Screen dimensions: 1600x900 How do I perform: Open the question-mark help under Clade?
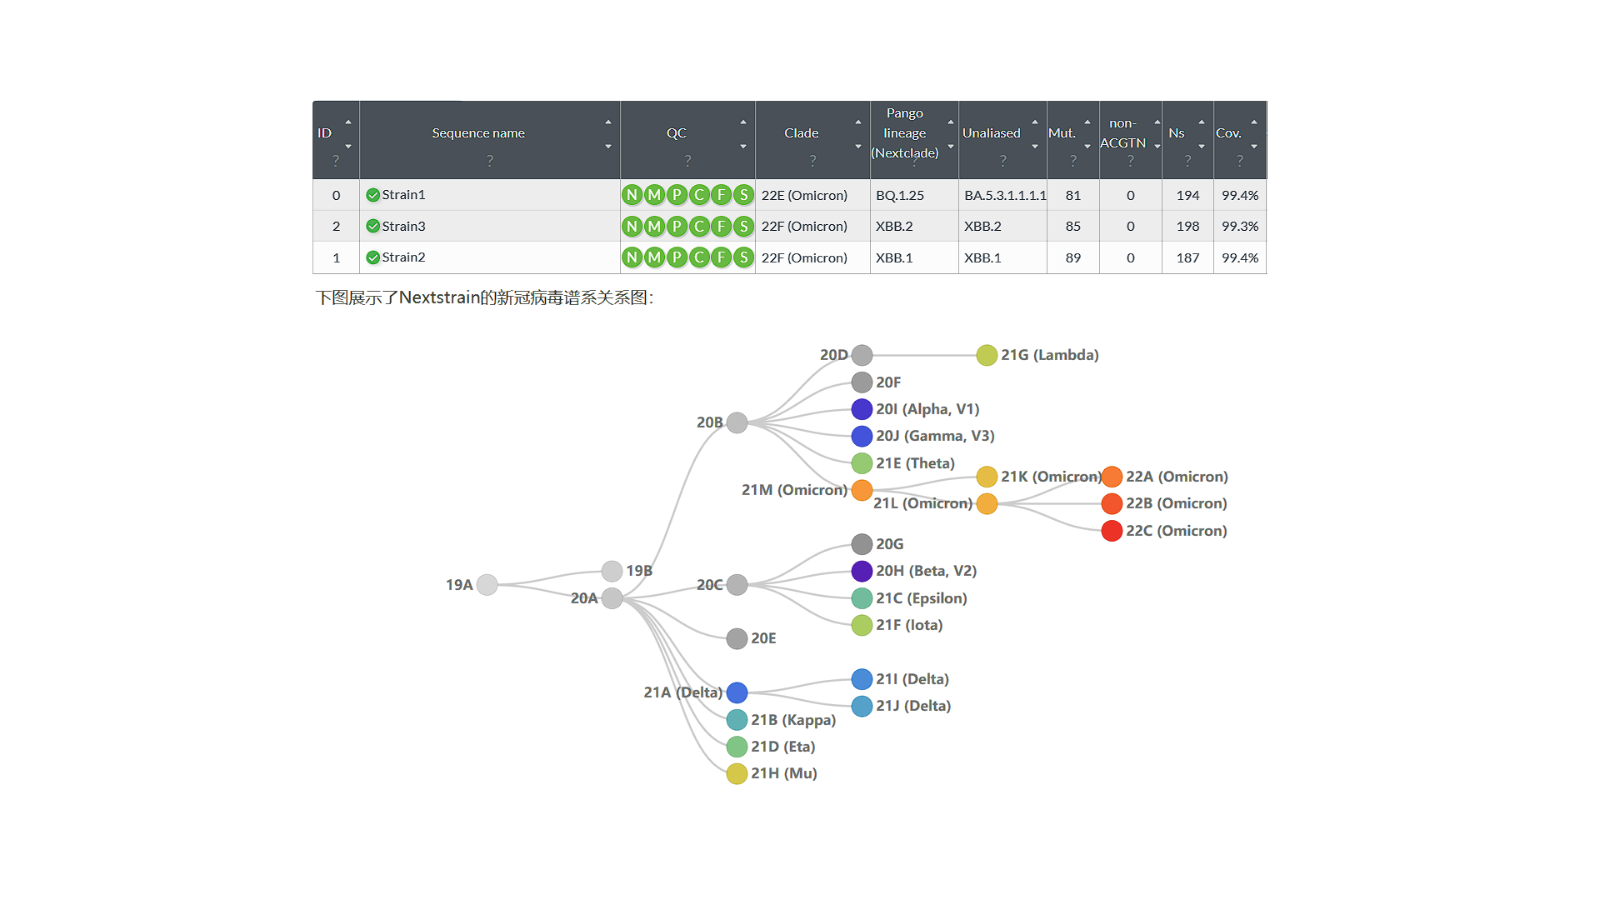point(812,161)
